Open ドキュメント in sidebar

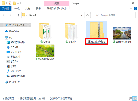click(16, 57)
